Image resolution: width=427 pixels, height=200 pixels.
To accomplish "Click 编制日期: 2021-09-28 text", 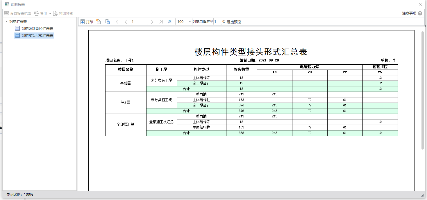I will pyautogui.click(x=259, y=60).
